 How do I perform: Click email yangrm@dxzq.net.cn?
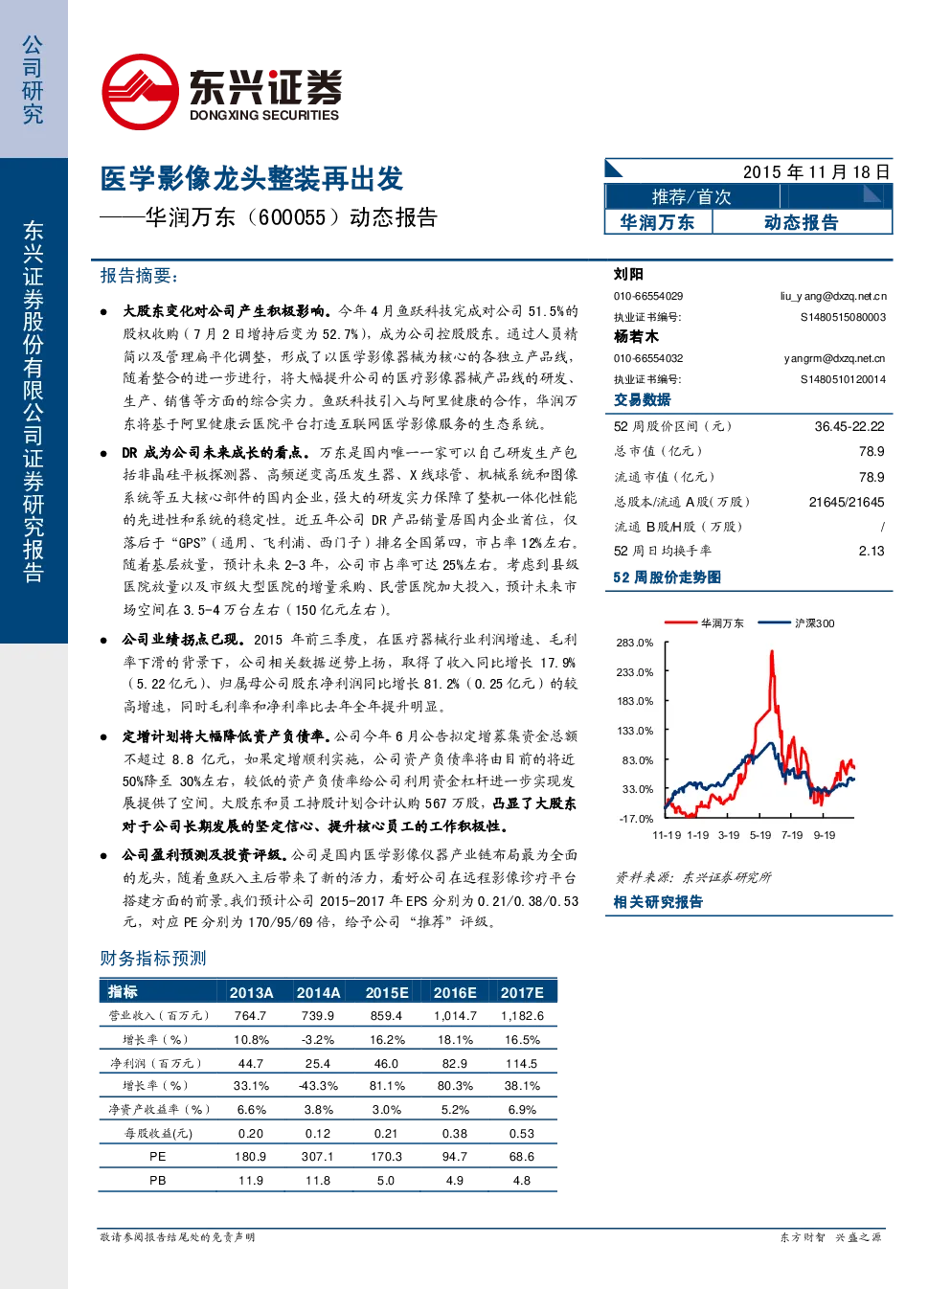[835, 358]
